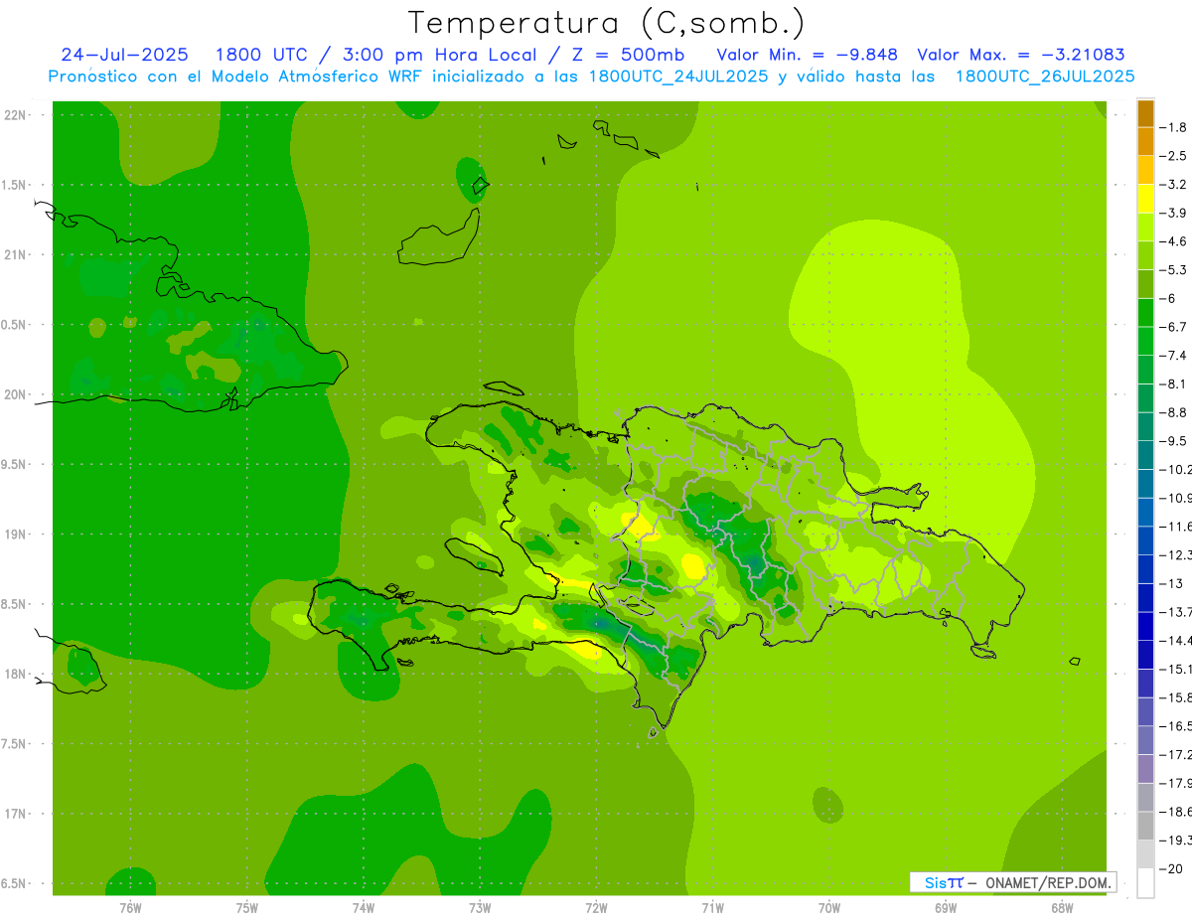The image size is (1192, 921).
Task: Click '3:00 pm Hora Local' text
Action: tap(440, 55)
